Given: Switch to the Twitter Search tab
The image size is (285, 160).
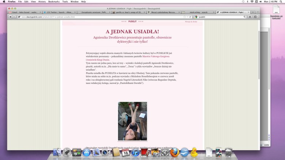Looking at the screenshot, I should pos(60,12).
